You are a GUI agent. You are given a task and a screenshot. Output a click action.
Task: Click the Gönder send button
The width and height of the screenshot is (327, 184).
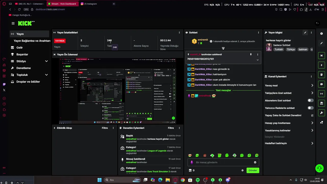point(253,170)
